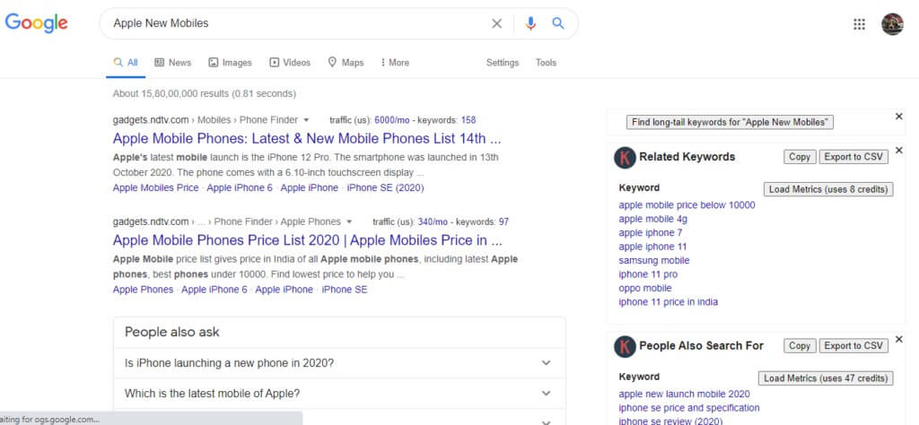Viewport: 919px width, 425px height.
Task: Click the Keywords Everywhere logo beside People Also Search For
Action: (x=625, y=347)
